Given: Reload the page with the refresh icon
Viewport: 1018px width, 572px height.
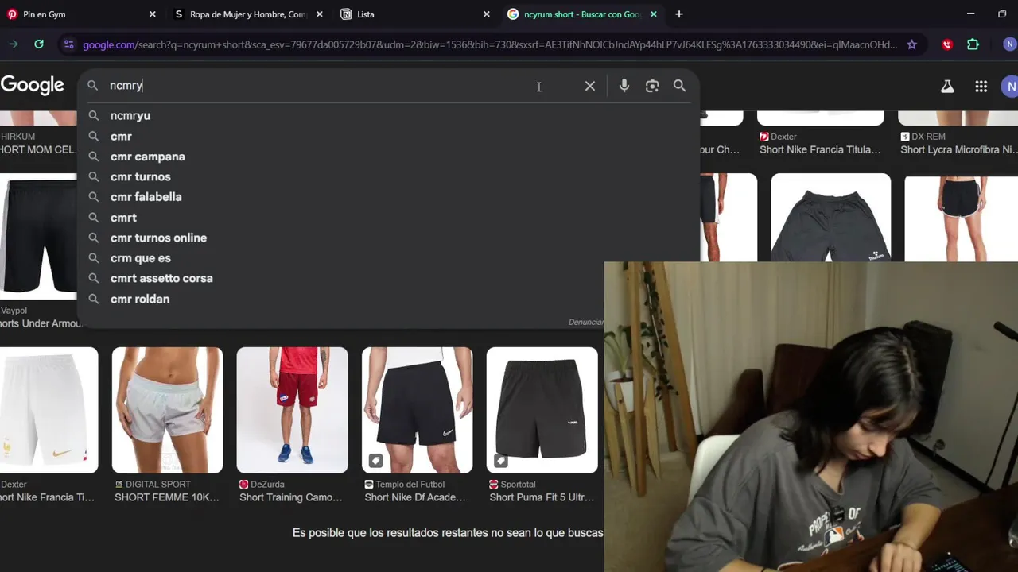Looking at the screenshot, I should (x=39, y=44).
